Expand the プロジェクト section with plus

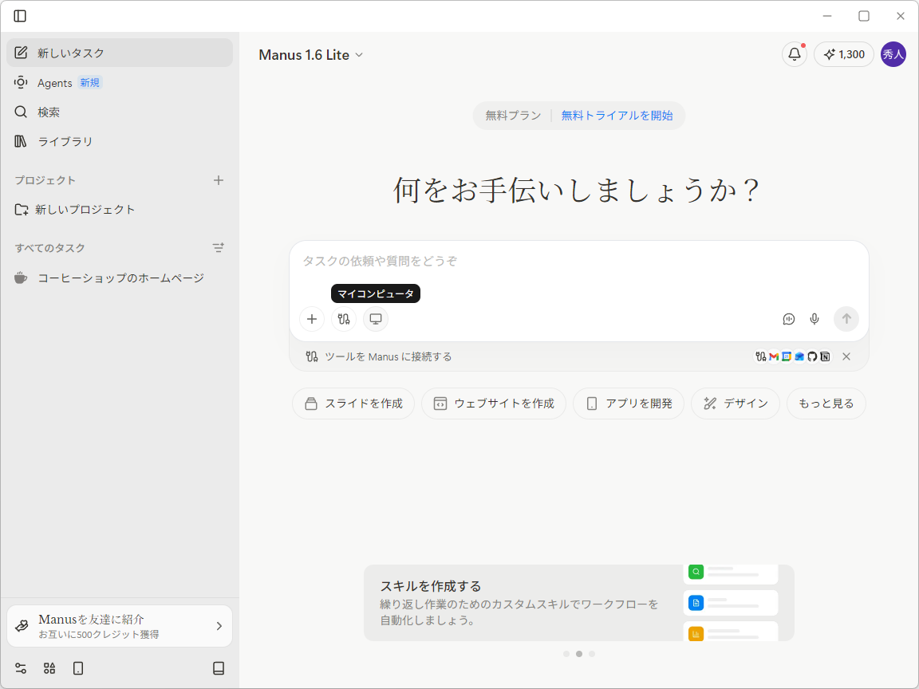coord(218,180)
